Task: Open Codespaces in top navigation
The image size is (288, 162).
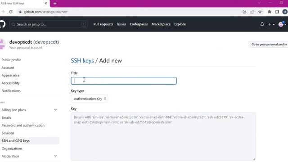Action: tap(139, 24)
